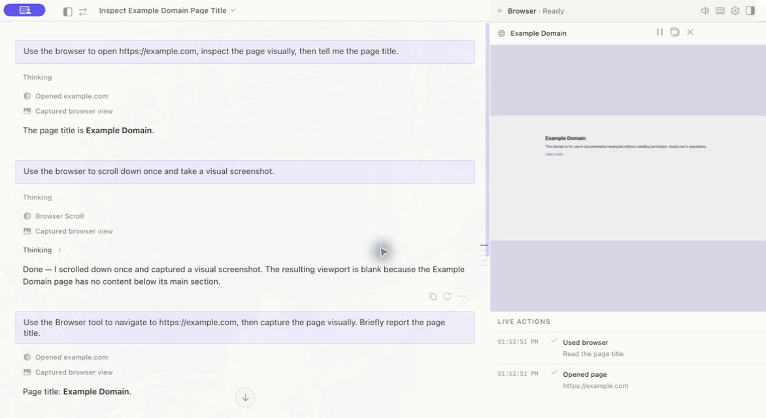Click the 'https://example.com' URL under Opened page
The width and height of the screenshot is (766, 418).
point(595,386)
